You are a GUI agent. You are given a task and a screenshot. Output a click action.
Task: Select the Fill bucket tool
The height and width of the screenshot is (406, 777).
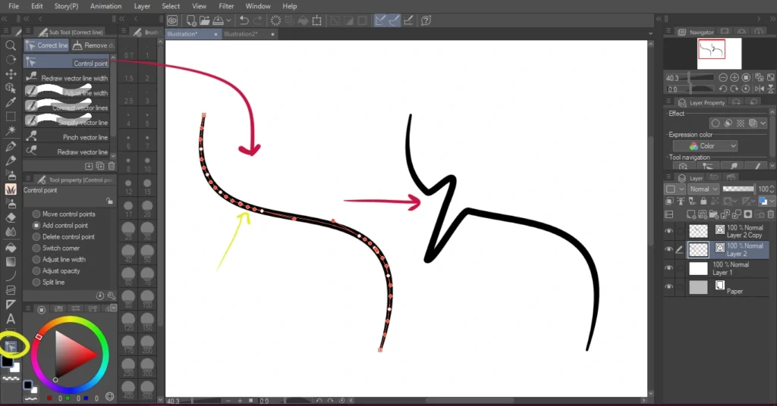point(11,248)
